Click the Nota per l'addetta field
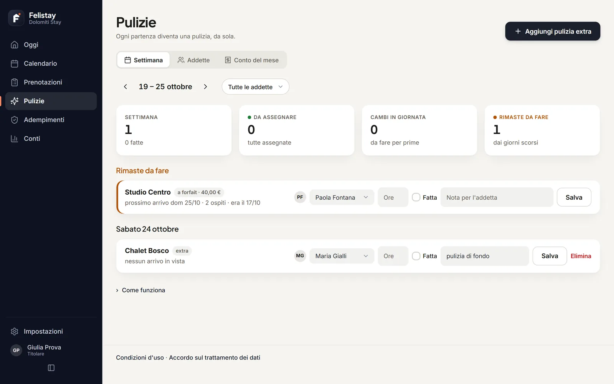The image size is (614, 384). click(x=497, y=197)
